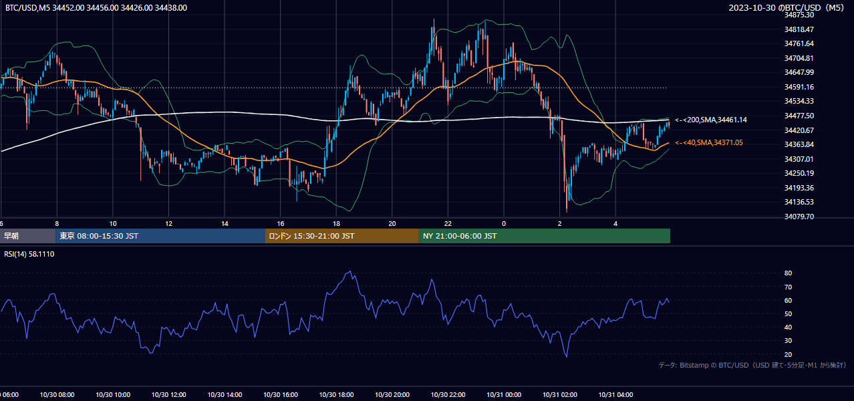Click the 10/31 02:00 date label
This screenshot has width=854, height=401.
pos(560,395)
